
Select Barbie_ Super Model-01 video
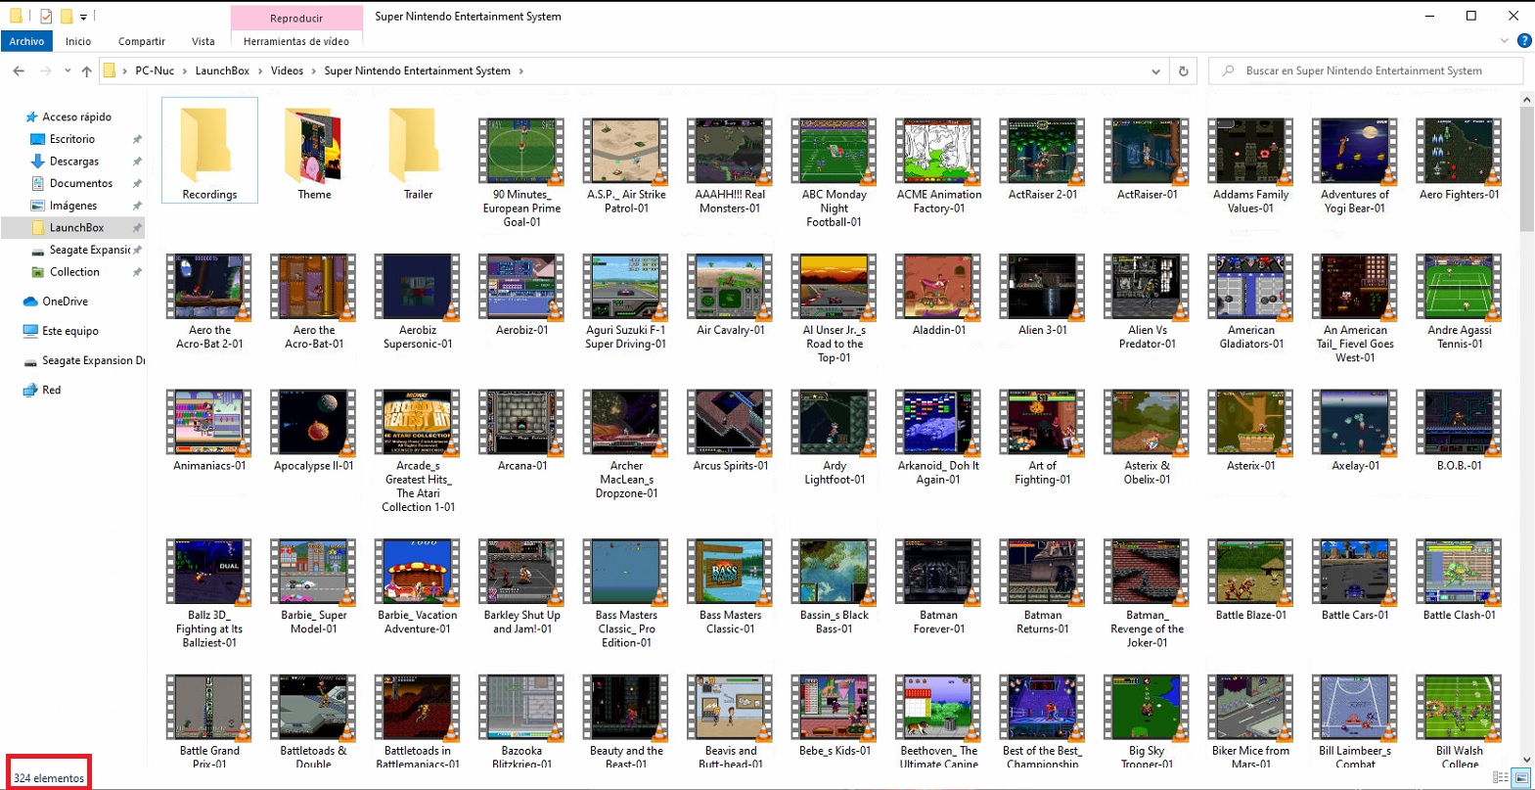[314, 585]
